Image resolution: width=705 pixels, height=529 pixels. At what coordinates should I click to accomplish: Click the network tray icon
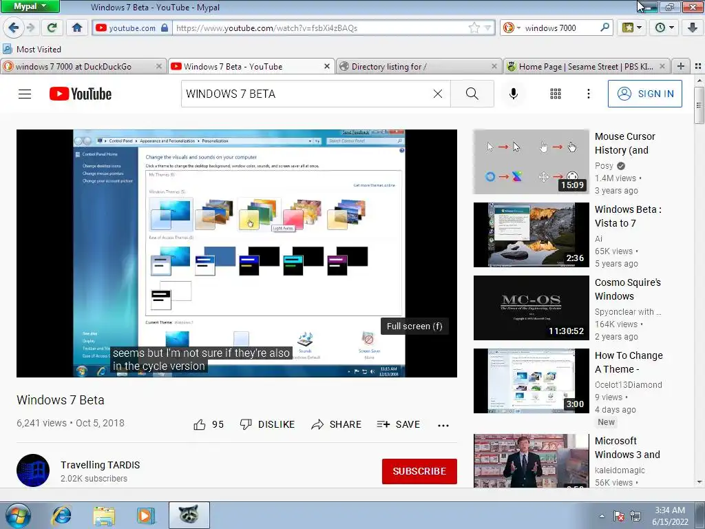tap(635, 516)
